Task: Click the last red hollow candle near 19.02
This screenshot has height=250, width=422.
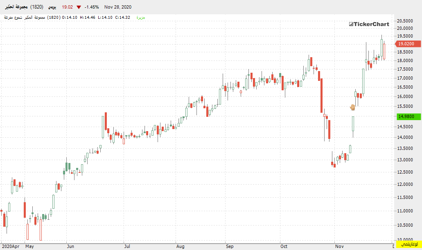Action: pos(384,51)
